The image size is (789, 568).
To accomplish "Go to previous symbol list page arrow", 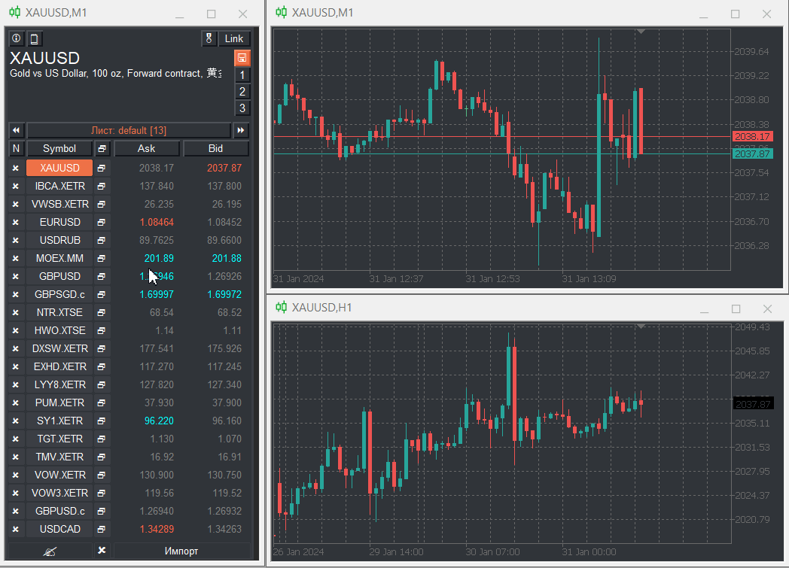I will [16, 130].
